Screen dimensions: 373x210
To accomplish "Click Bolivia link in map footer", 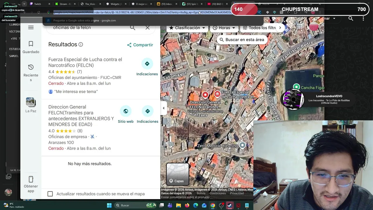I will 201,193.
